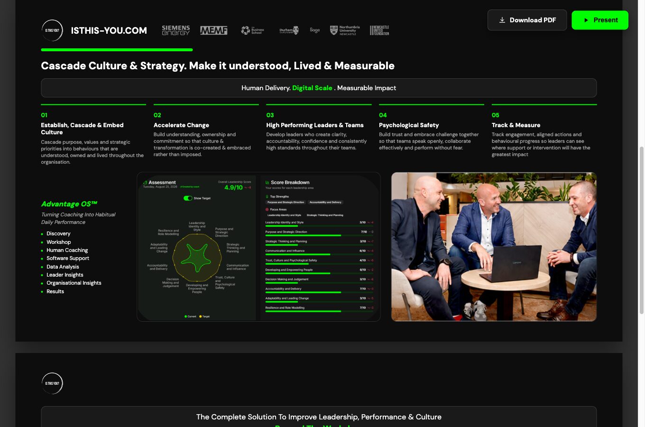The image size is (645, 427).
Task: Click the 4.9/10 overall leadership score
Action: pyautogui.click(x=233, y=187)
